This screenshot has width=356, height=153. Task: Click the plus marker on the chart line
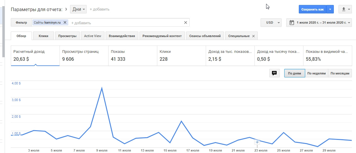click(257, 142)
